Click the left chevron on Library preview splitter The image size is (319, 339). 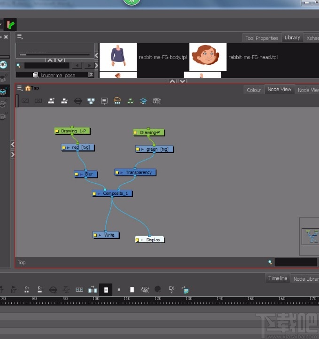[96, 55]
